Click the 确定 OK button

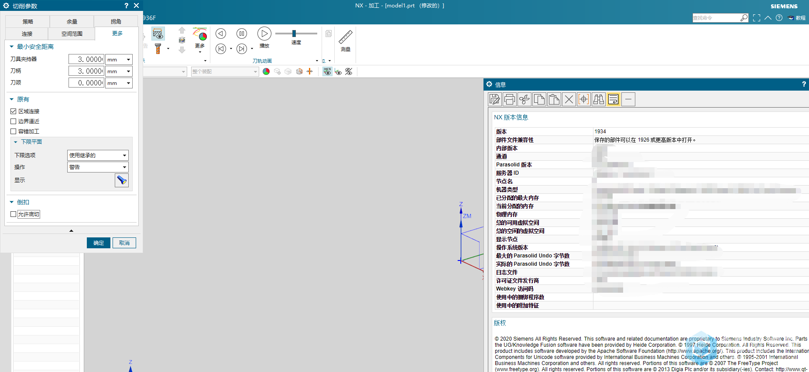point(99,243)
